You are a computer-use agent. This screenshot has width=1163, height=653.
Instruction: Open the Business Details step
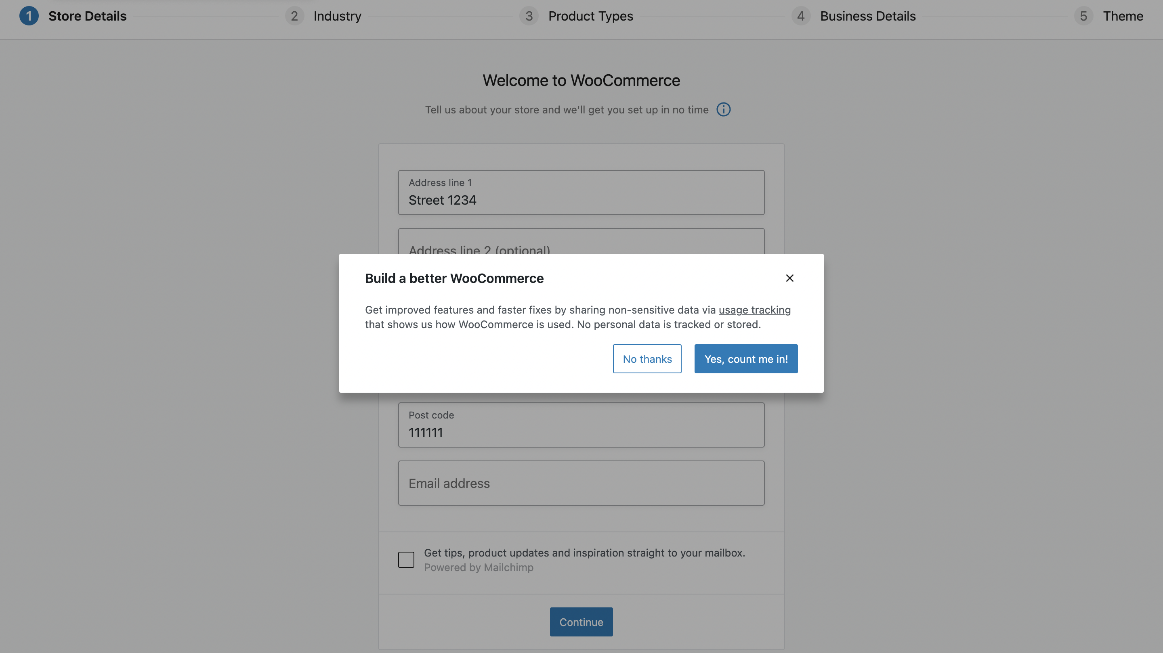tap(867, 16)
